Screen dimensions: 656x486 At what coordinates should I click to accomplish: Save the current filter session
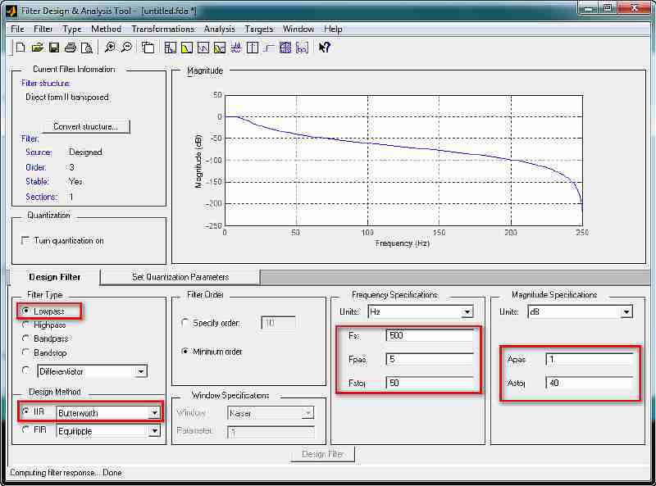click(x=54, y=48)
